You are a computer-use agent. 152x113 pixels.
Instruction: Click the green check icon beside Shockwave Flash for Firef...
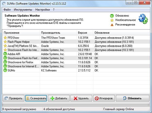pyautogui.click(x=5, y=58)
